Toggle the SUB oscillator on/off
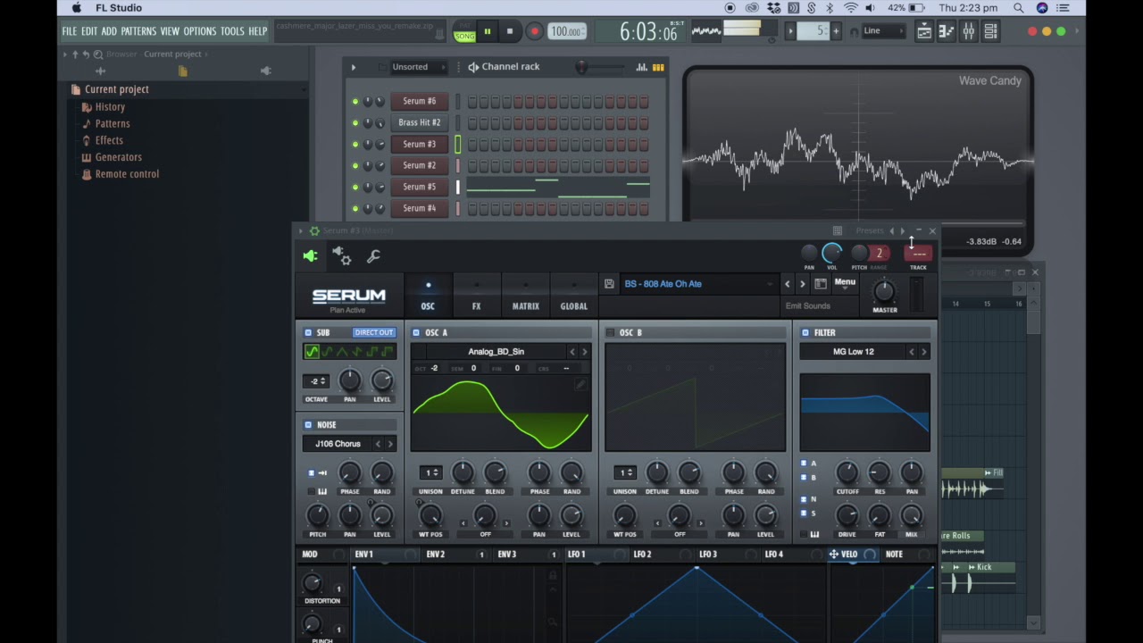This screenshot has height=643, width=1143. [x=308, y=332]
